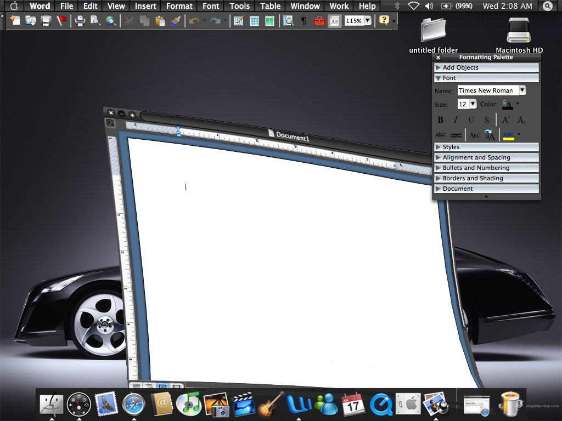Click the Web Page Preview globe icon

coord(110,21)
